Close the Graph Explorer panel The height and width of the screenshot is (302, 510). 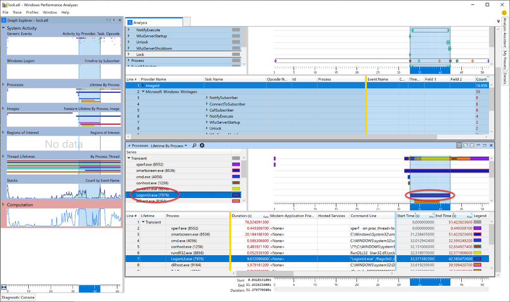pos(119,20)
